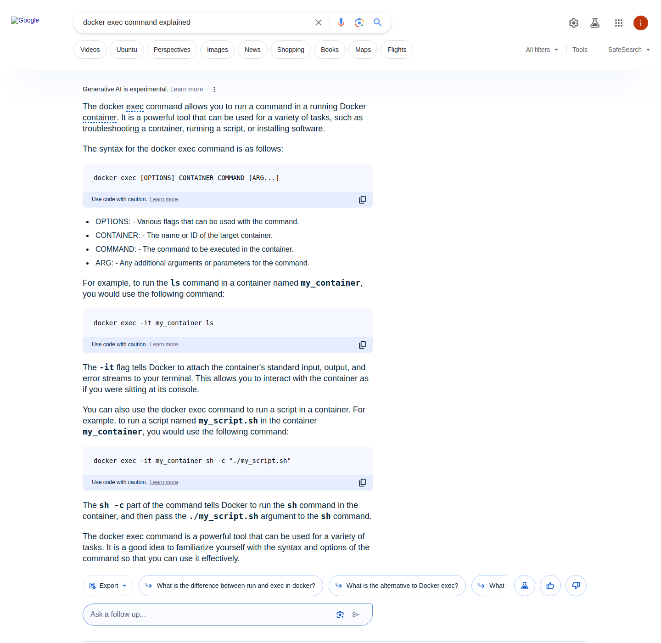Click the voice search microphone icon
The width and height of the screenshot is (661, 643).
(x=341, y=23)
